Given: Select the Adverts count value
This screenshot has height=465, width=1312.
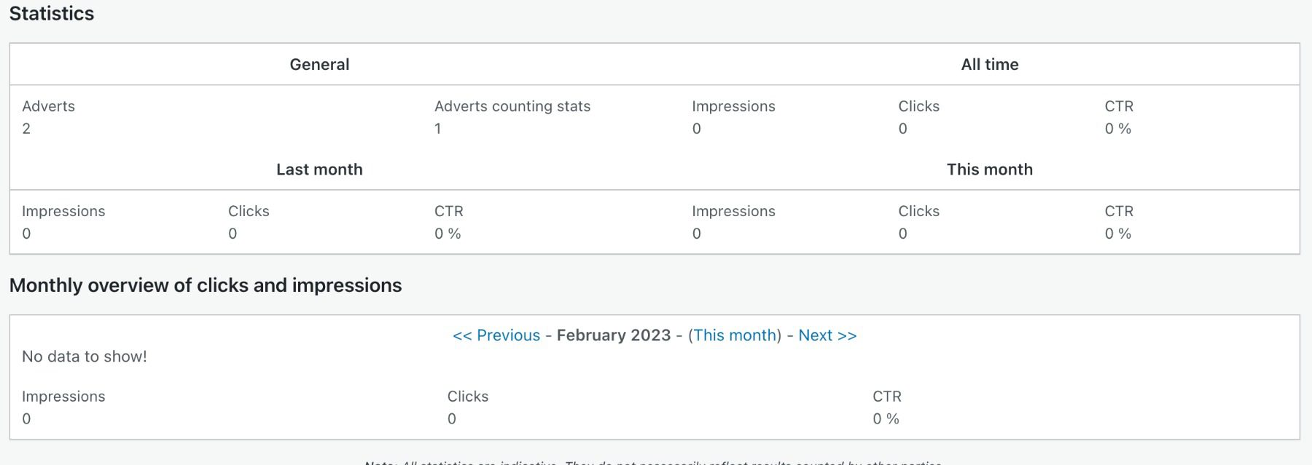Looking at the screenshot, I should coord(26,128).
